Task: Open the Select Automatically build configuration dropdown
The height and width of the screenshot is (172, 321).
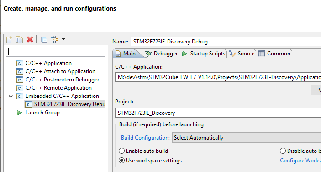Action: pyautogui.click(x=247, y=138)
